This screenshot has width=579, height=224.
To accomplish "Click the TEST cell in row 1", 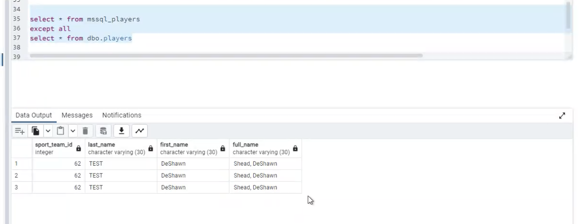I will pos(121,163).
